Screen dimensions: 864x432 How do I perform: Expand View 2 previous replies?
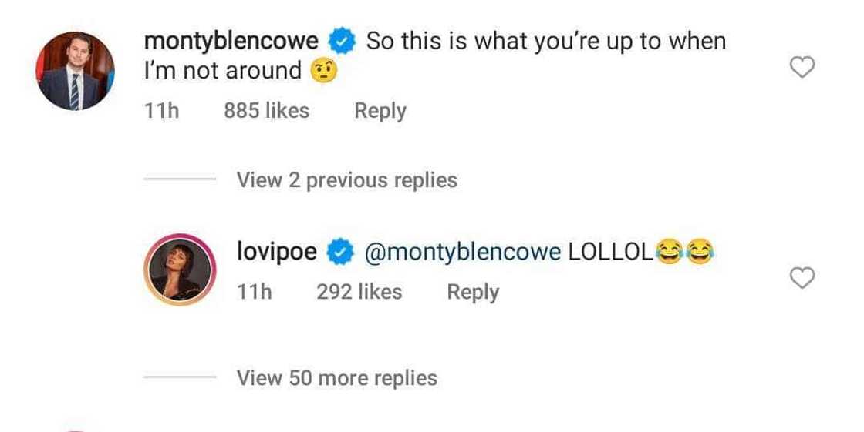(x=346, y=180)
